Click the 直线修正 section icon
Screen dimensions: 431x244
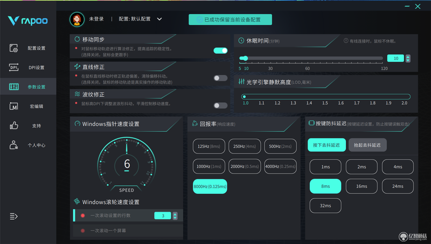(x=77, y=66)
